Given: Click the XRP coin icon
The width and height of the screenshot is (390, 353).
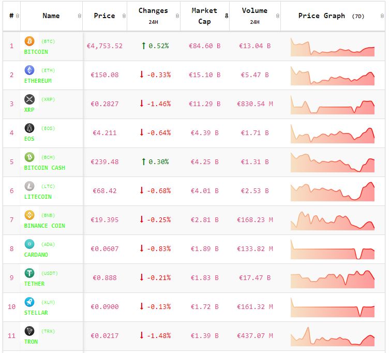Looking at the screenshot, I should pos(29,99).
